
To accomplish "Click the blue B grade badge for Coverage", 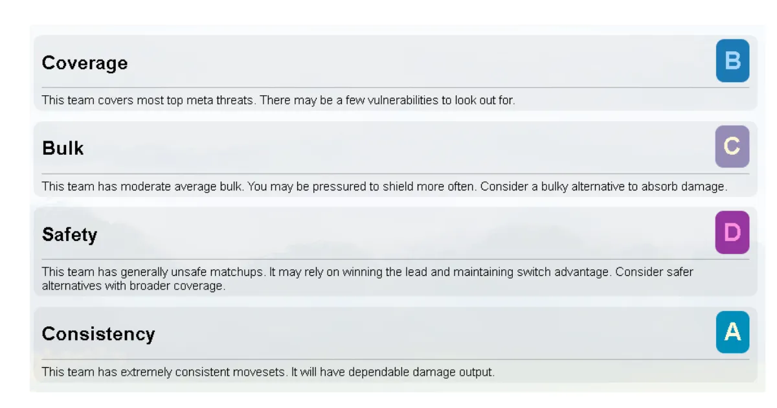I will [732, 61].
